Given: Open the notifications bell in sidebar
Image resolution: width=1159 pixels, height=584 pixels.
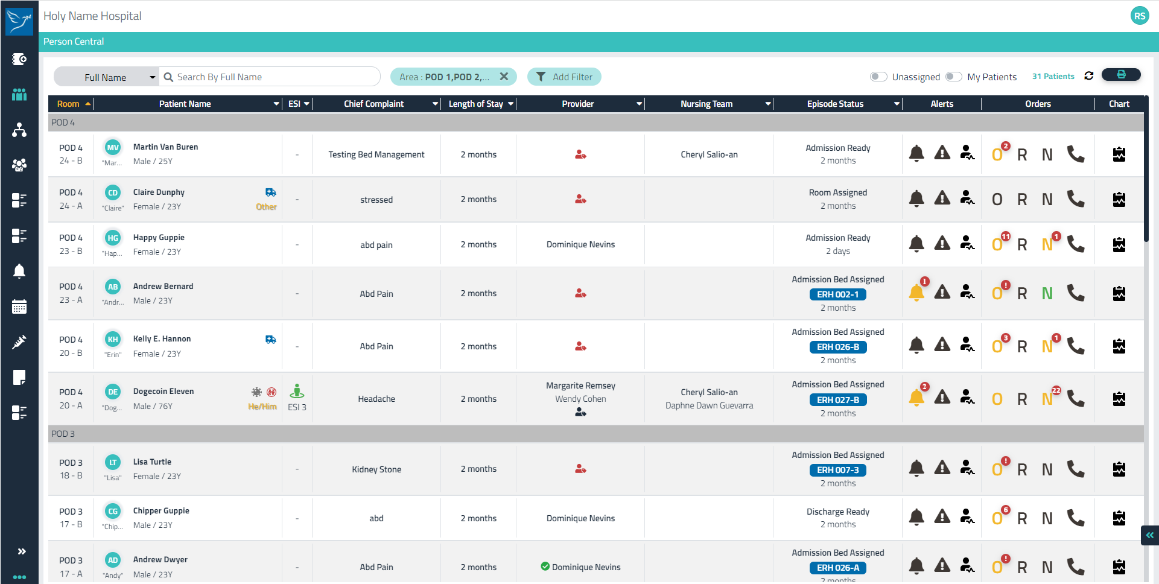Looking at the screenshot, I should tap(19, 271).
